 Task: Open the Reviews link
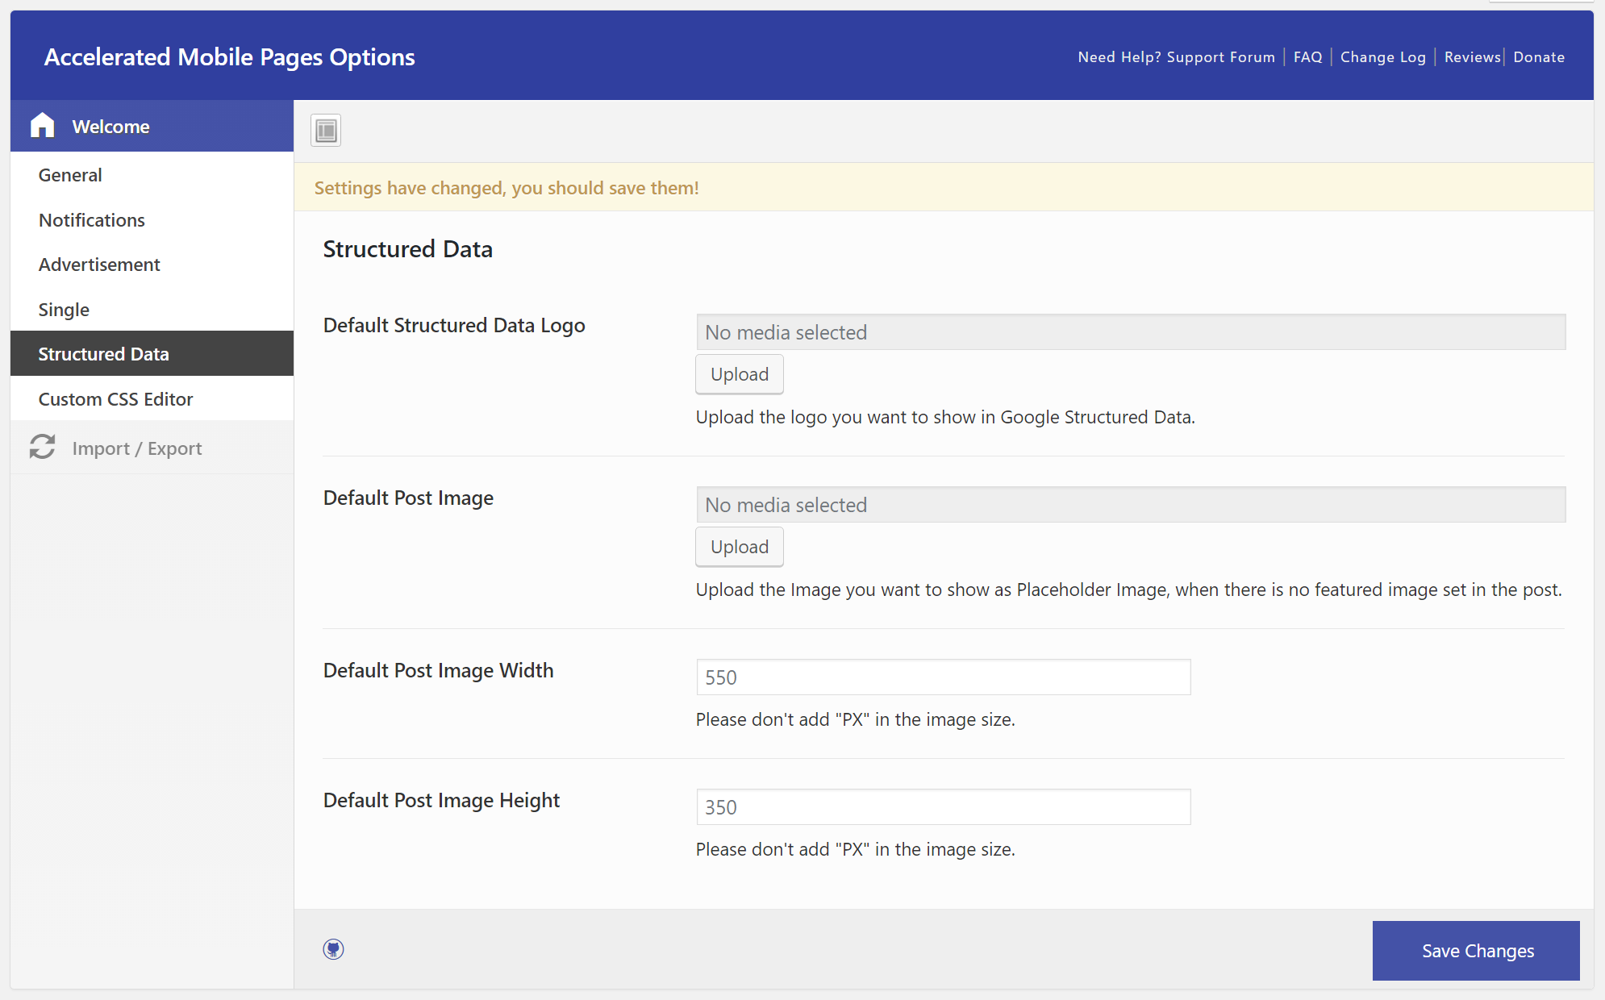tap(1472, 57)
